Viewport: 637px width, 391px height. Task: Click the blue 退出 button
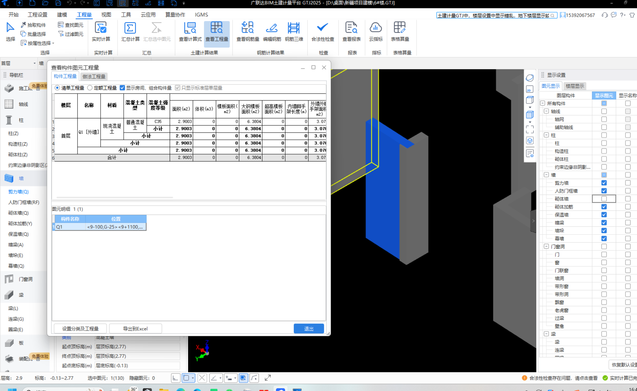[x=309, y=328]
